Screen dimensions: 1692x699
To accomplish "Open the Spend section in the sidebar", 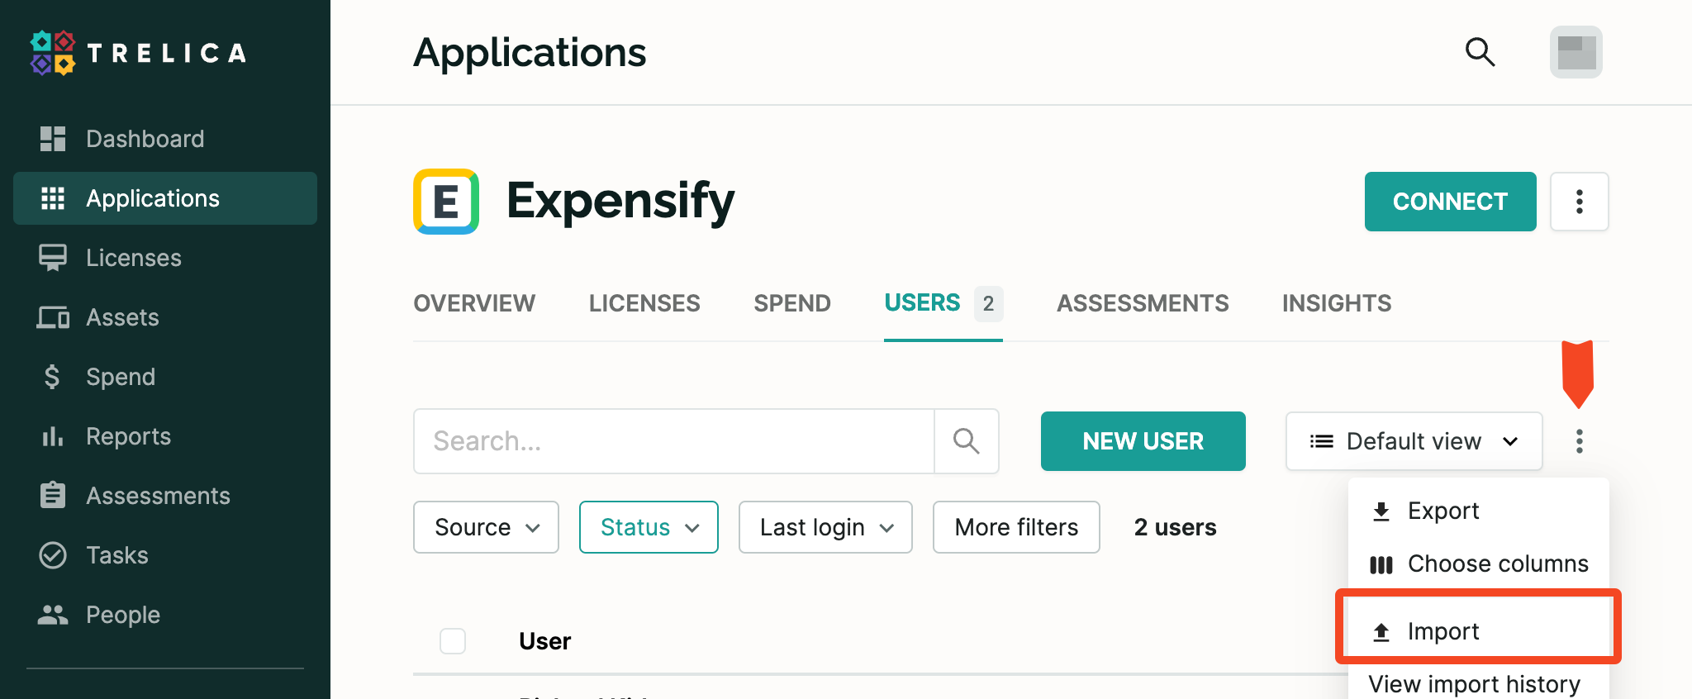I will point(165,377).
